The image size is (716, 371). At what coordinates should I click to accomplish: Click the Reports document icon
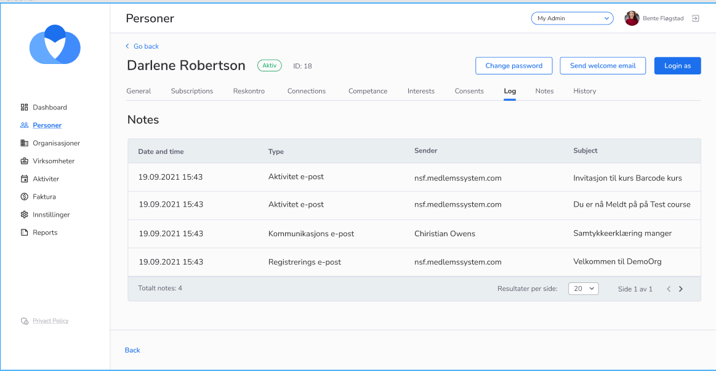[24, 233]
